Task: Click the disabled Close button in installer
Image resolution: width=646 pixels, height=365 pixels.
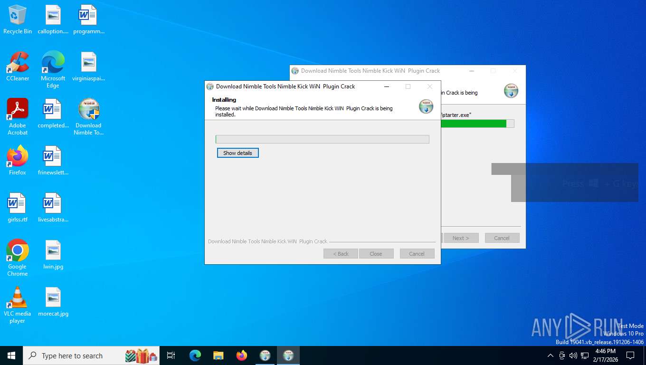Action: (x=376, y=254)
